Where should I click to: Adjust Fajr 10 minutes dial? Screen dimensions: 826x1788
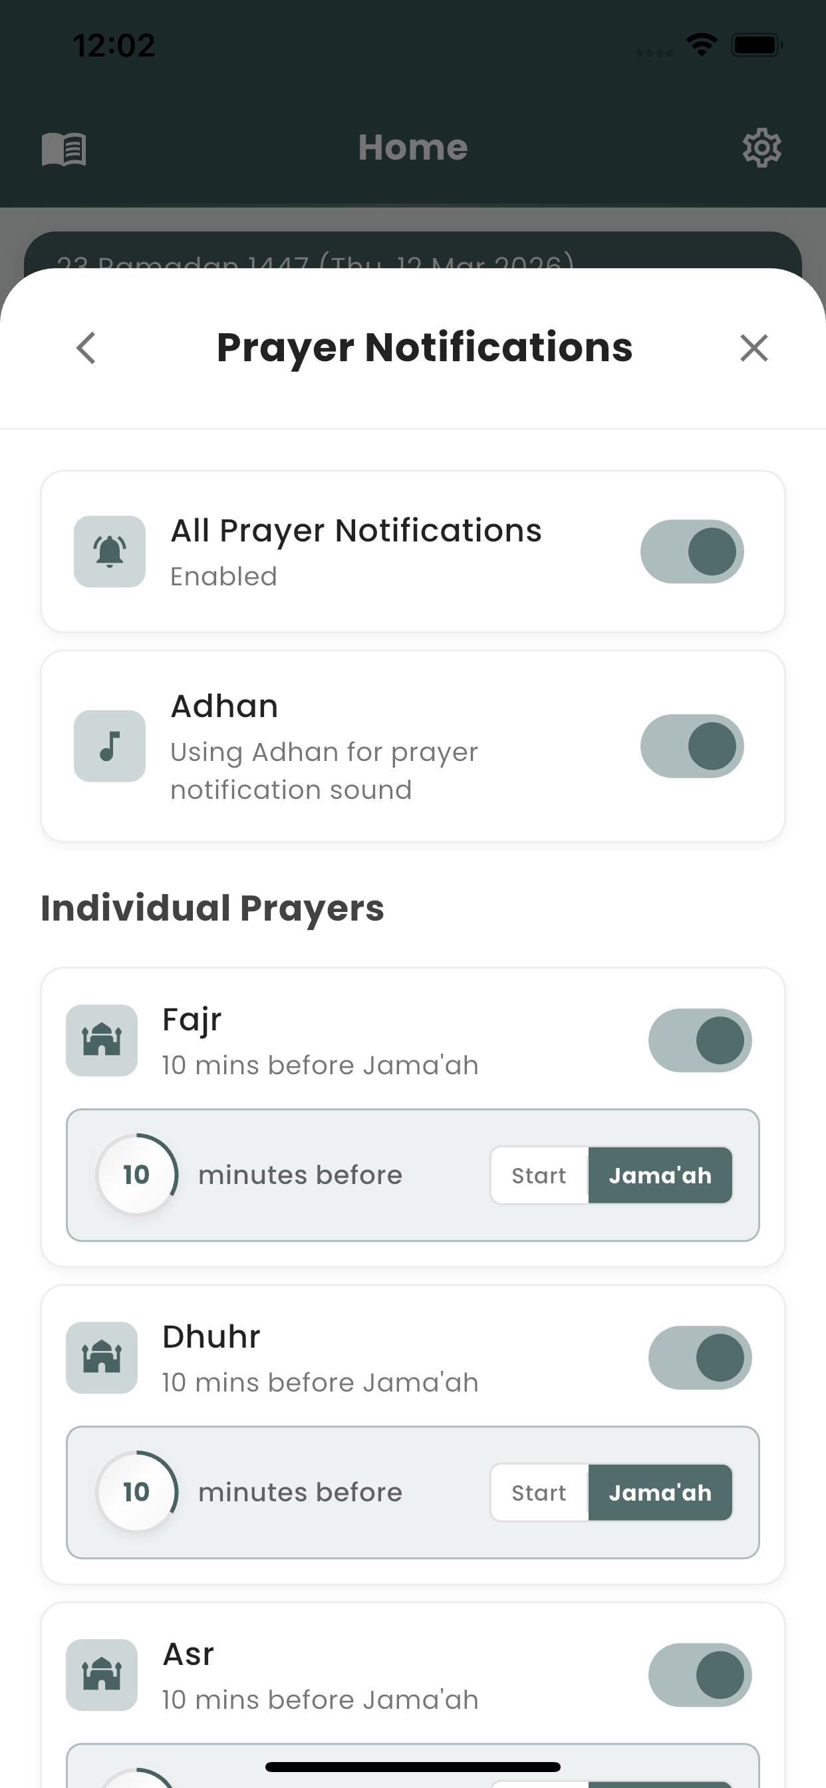(137, 1175)
